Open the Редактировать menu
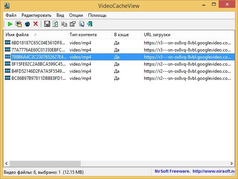 [x=36, y=15]
